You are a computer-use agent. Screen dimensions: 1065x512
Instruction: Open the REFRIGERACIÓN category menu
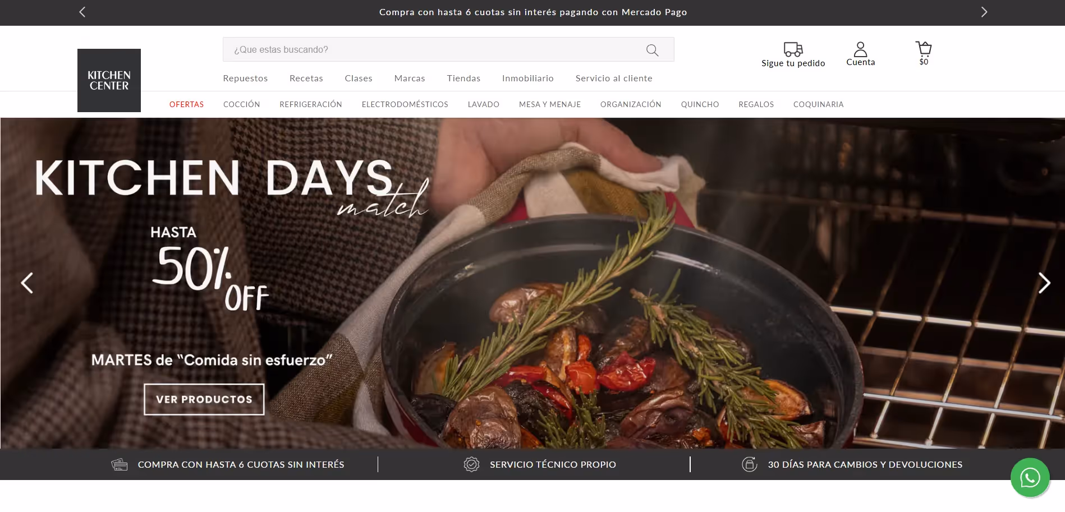(311, 104)
